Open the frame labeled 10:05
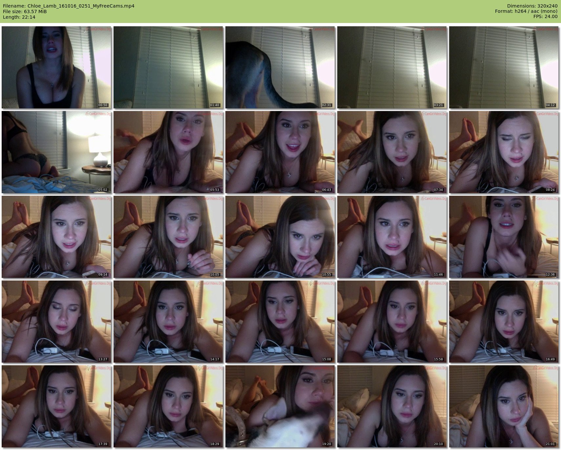The height and width of the screenshot is (450, 561). click(x=168, y=237)
